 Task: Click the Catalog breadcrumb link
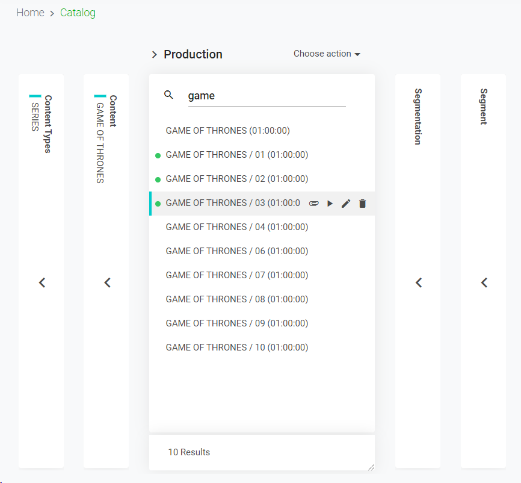click(78, 13)
